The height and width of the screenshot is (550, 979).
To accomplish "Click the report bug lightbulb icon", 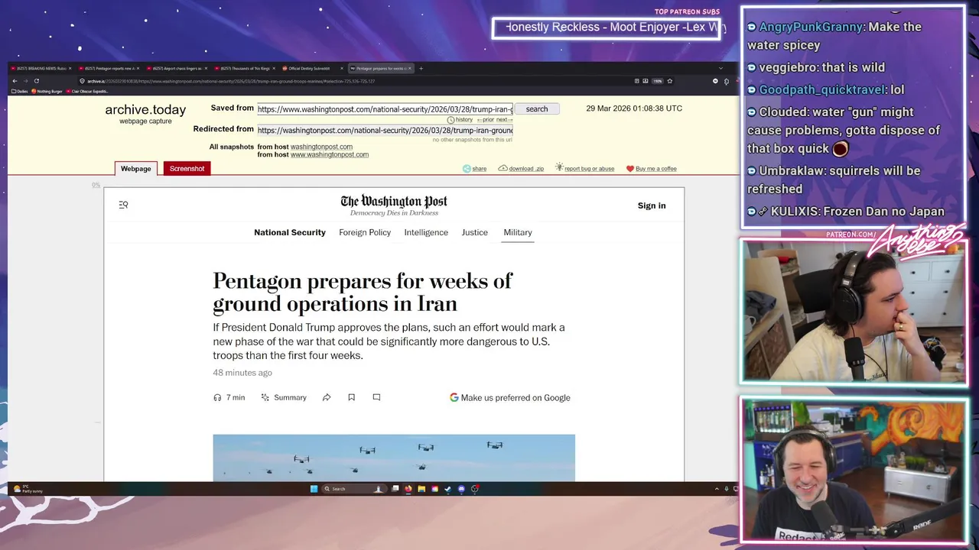I will pos(559,168).
